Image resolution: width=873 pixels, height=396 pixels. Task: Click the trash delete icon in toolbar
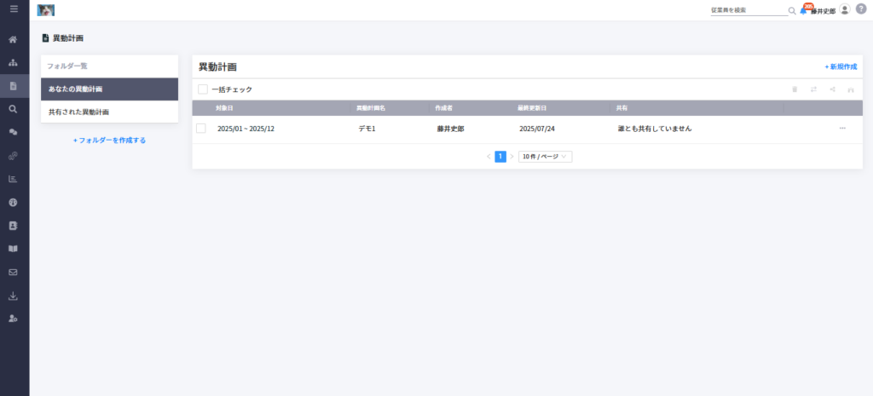(795, 89)
